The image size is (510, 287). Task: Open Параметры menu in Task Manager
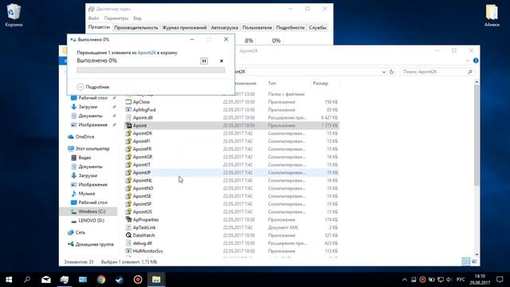pos(116,18)
